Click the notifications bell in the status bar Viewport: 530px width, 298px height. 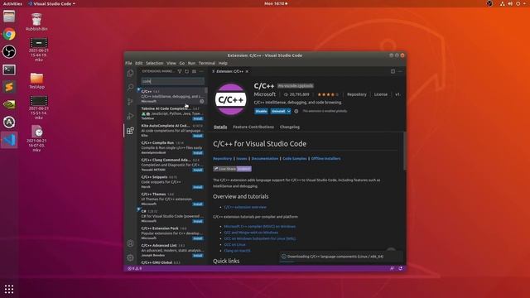pos(401,268)
